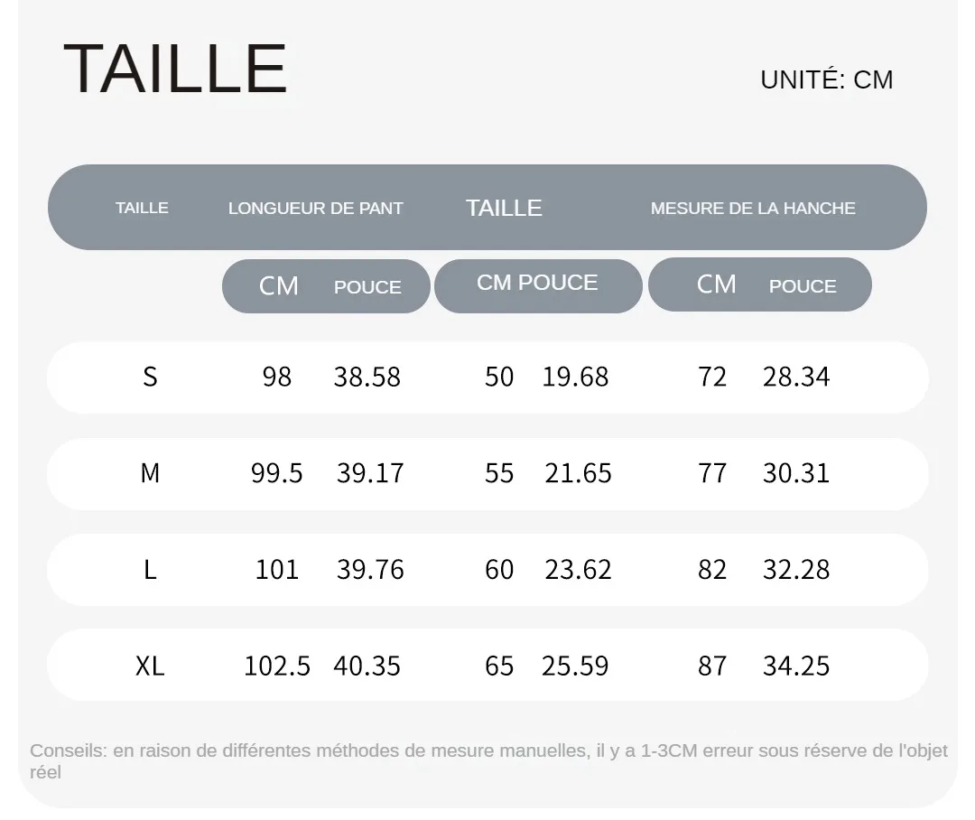Screen dimensions: 975x820
Task: Click the 87 cm hip value
Action: tap(712, 666)
